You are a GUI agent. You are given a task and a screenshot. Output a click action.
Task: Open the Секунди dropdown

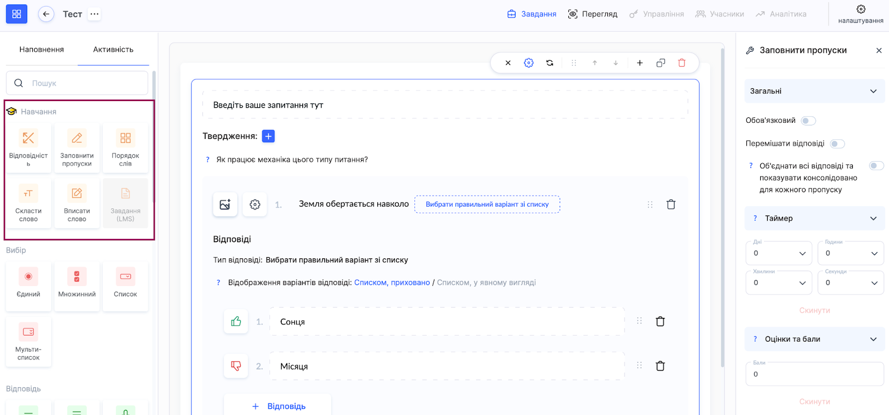tap(851, 283)
